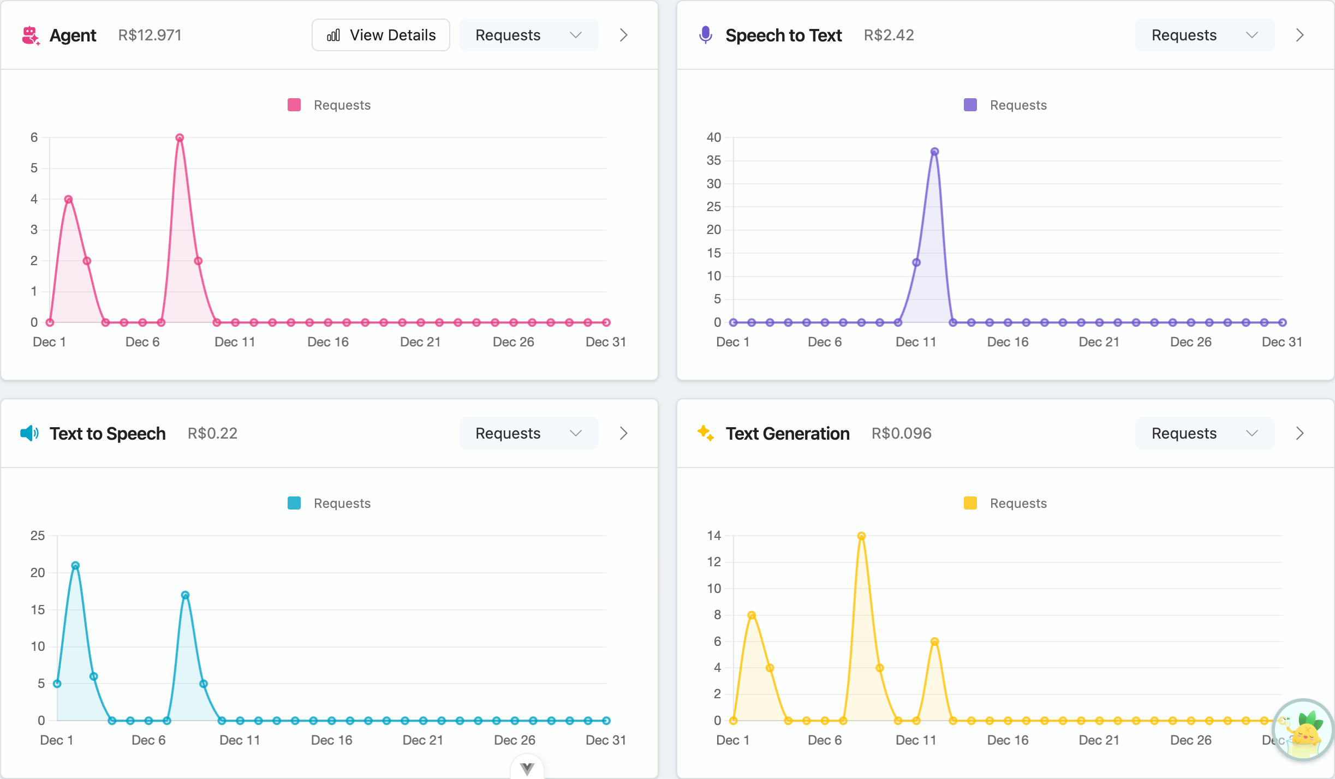Screen dimensions: 1335x779
Task: Click yellow Requests legend color swatch
Action: 970,503
